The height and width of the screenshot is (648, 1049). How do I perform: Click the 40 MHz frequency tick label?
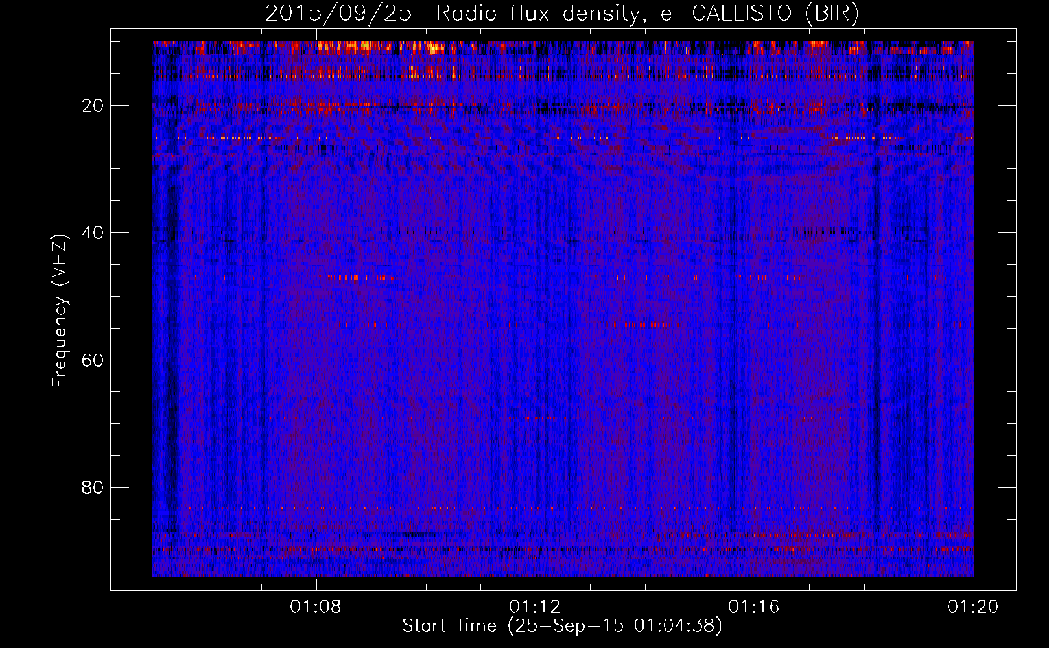coord(93,232)
